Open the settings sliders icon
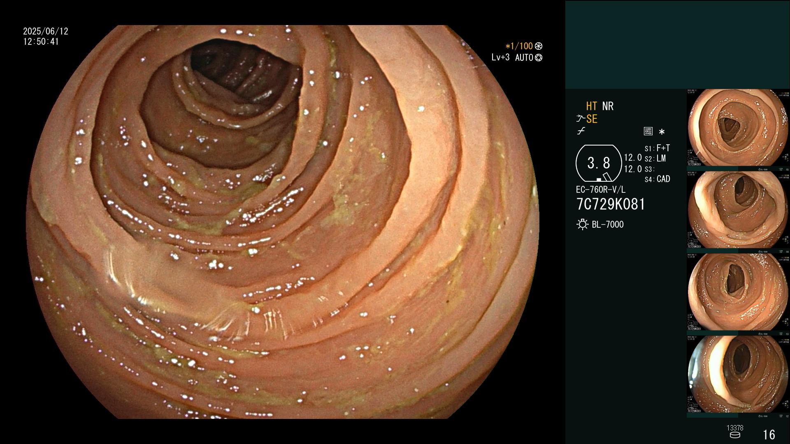 (648, 131)
